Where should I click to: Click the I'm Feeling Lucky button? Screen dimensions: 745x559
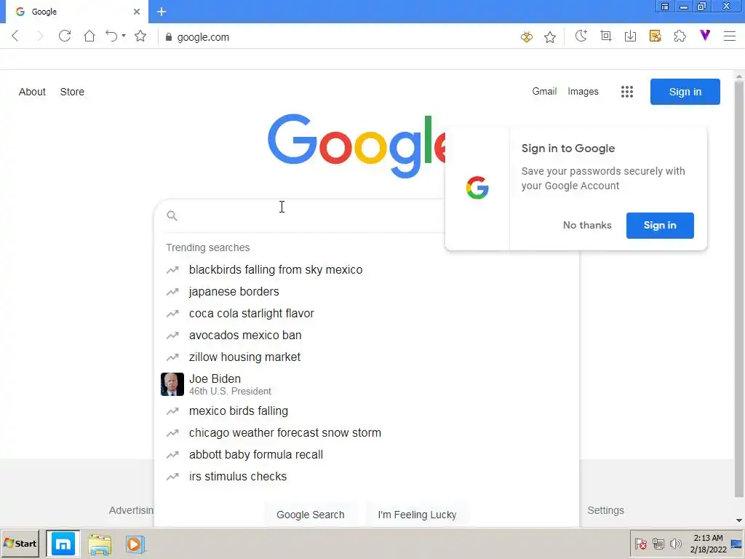tap(417, 515)
